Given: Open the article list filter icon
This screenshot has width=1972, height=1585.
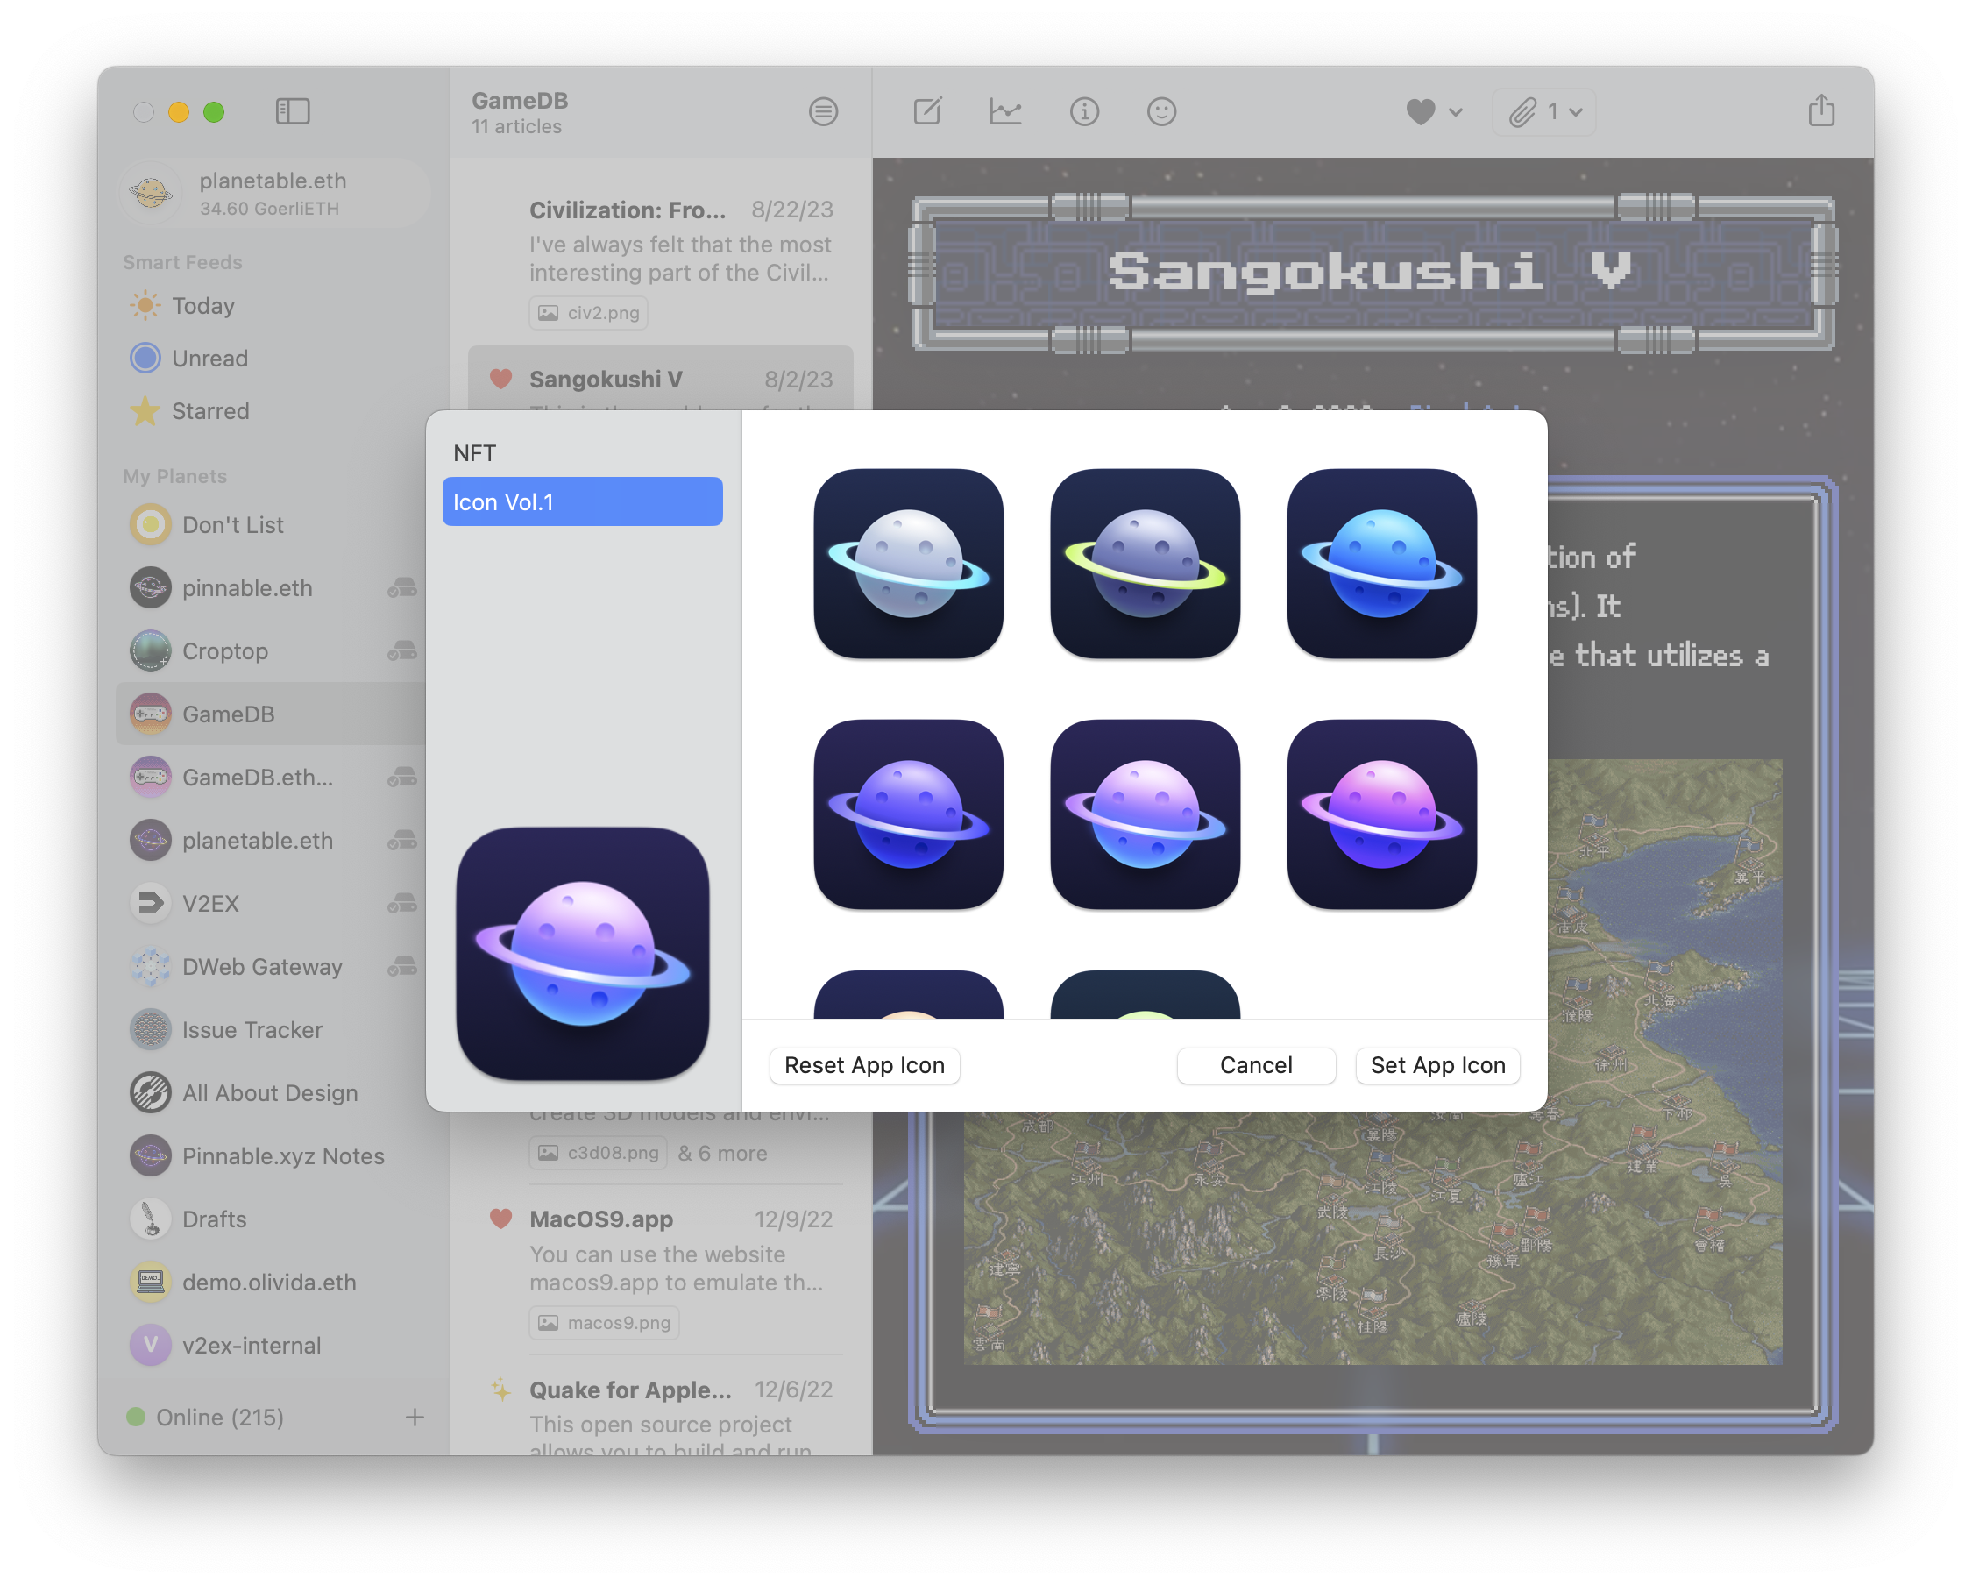Looking at the screenshot, I should (x=822, y=111).
